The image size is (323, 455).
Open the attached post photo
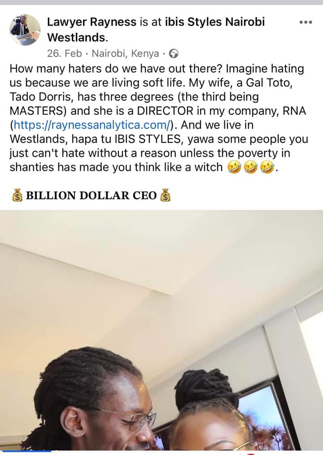[161, 330]
